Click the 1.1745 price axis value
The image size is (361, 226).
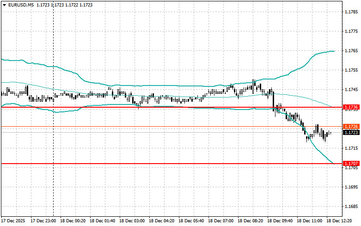click(x=351, y=90)
